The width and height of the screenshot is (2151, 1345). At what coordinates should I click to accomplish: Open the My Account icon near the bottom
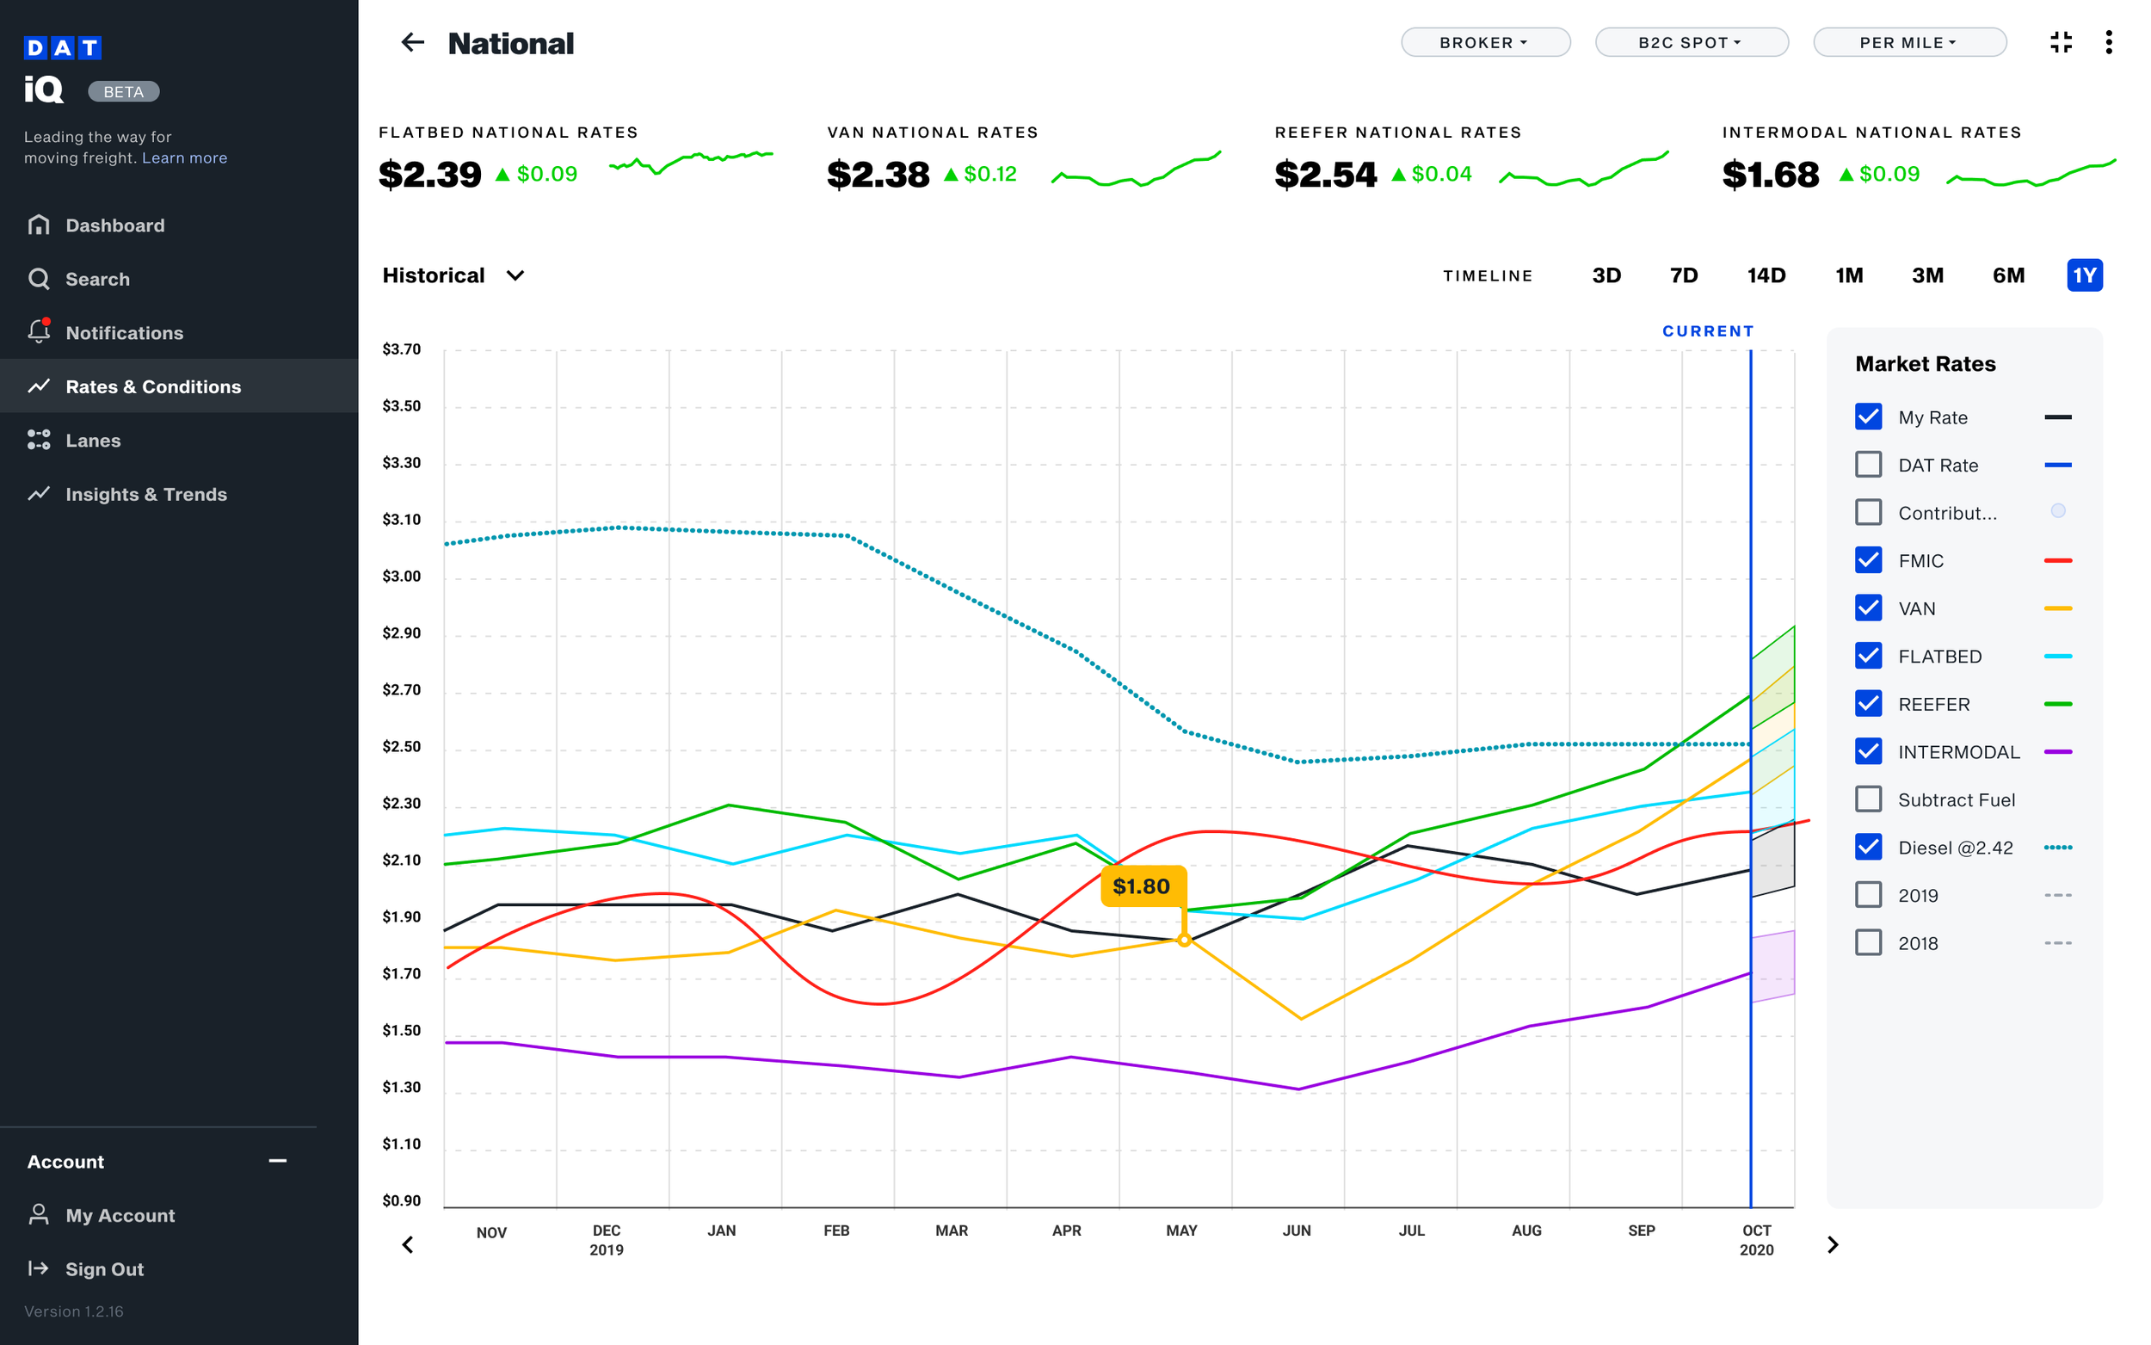pyautogui.click(x=39, y=1214)
